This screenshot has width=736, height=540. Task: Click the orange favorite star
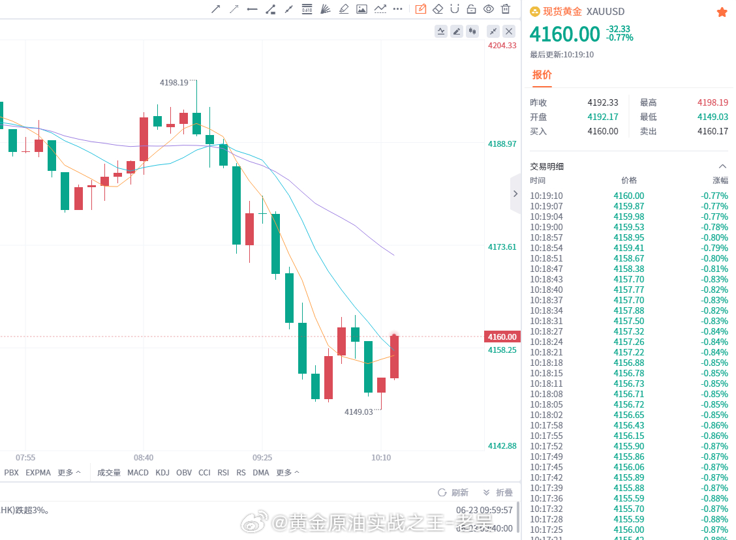[x=722, y=12]
